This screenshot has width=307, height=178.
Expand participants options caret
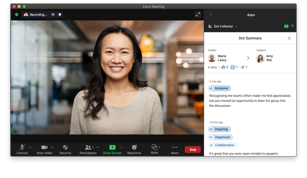pyautogui.click(x=98, y=147)
